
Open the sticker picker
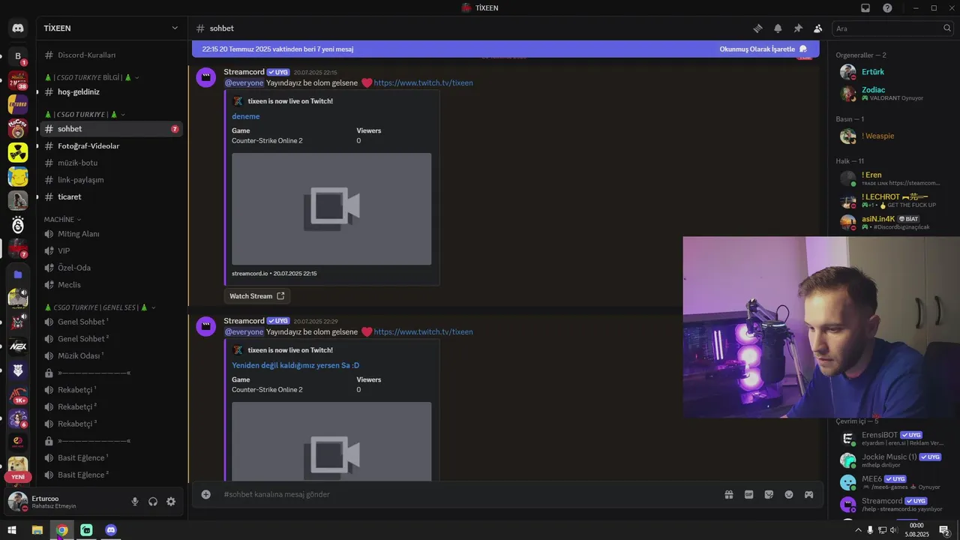click(x=769, y=494)
